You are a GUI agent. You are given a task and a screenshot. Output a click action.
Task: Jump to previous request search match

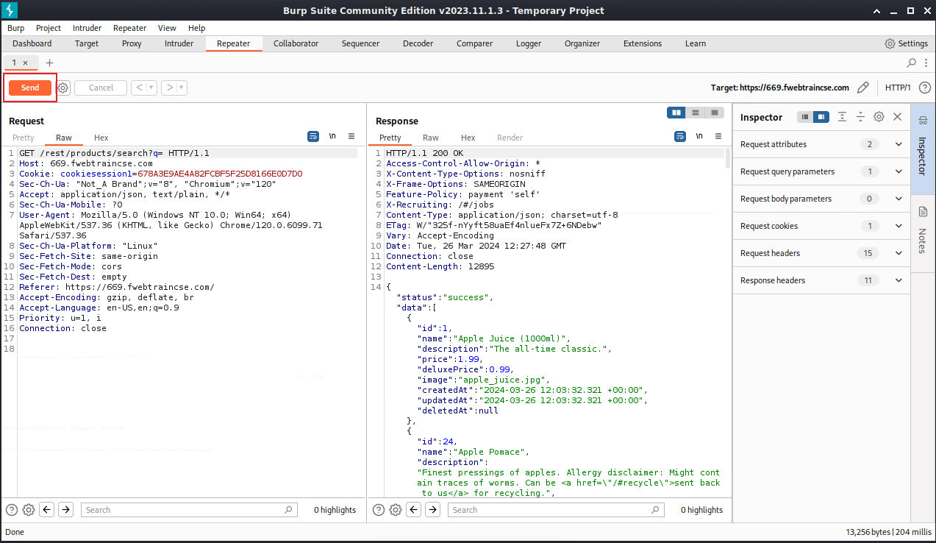46,510
